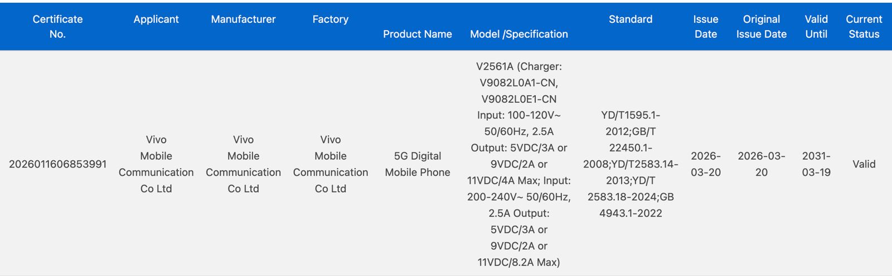Select the Issue Date column header
This screenshot has height=276, width=892.
pyautogui.click(x=705, y=27)
